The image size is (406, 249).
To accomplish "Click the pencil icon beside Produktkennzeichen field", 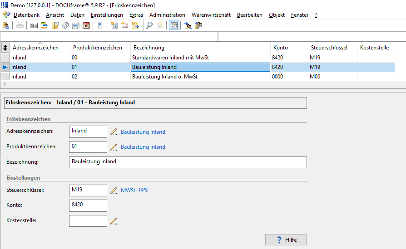I will [114, 147].
